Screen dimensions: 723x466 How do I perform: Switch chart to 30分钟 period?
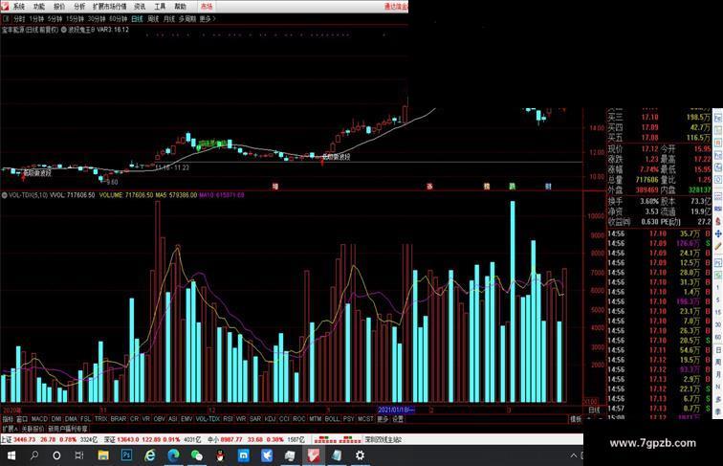click(97, 19)
